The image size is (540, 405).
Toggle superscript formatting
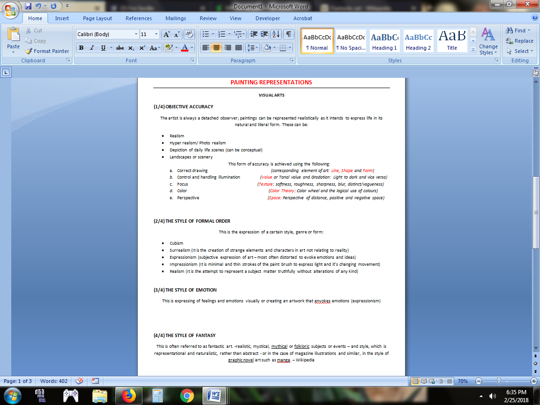click(x=142, y=48)
